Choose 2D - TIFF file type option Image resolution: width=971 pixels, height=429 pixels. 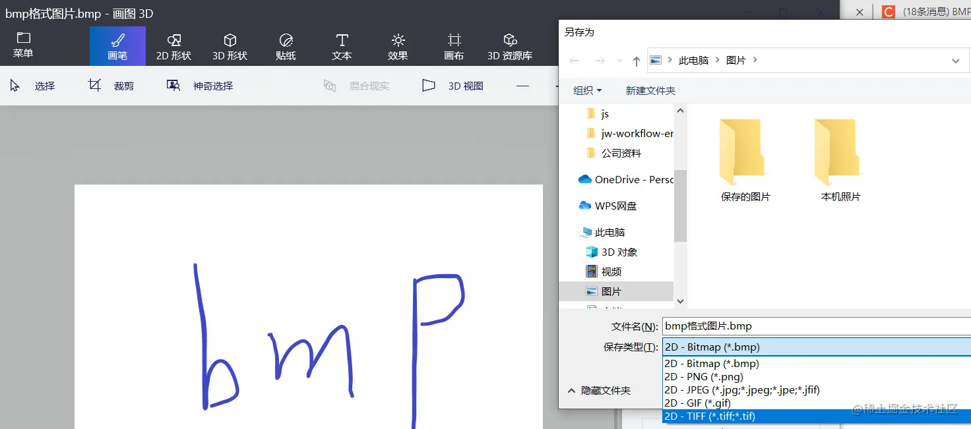tap(817, 416)
